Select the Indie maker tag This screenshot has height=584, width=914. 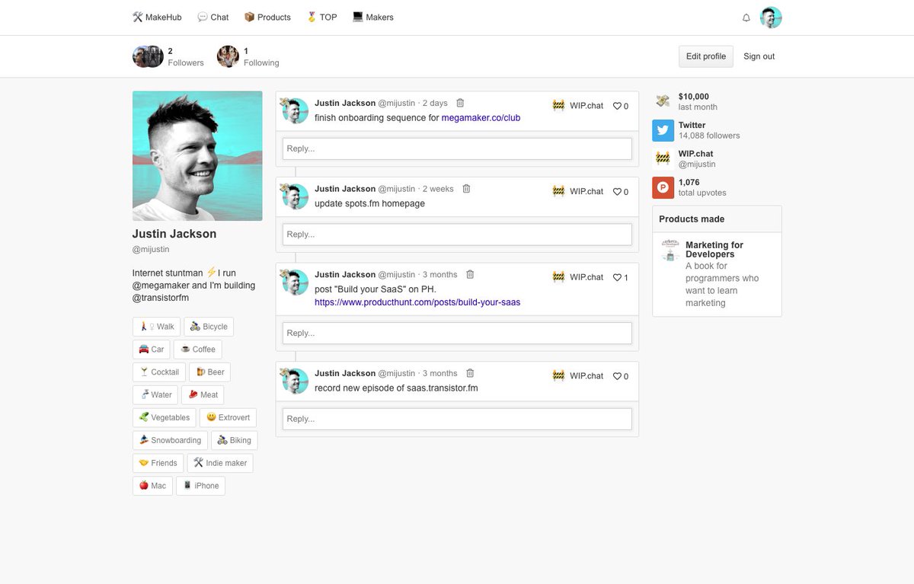pyautogui.click(x=220, y=463)
